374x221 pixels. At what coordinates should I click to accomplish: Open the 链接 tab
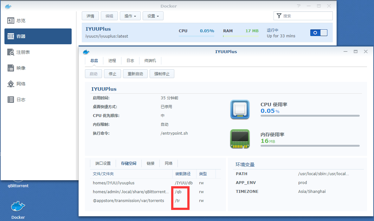click(x=151, y=163)
